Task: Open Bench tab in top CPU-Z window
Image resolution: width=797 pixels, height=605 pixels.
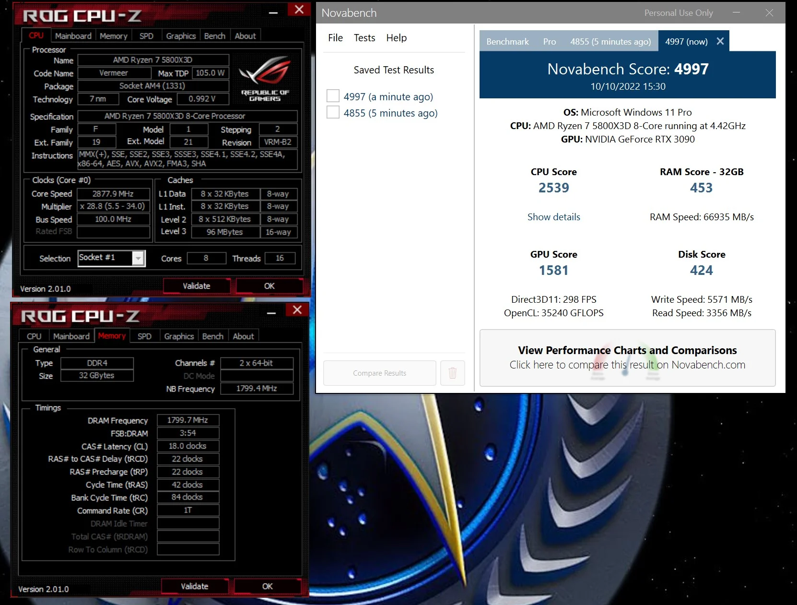Action: [214, 36]
